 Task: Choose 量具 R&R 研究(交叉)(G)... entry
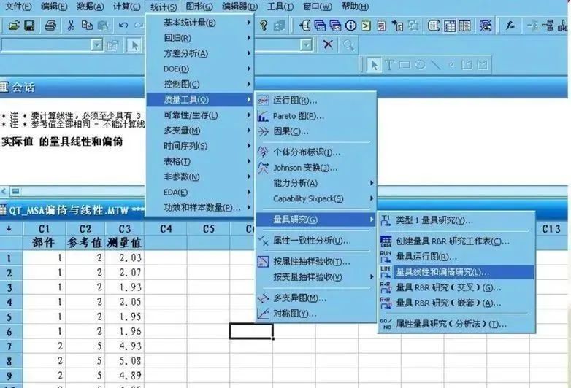457,287
